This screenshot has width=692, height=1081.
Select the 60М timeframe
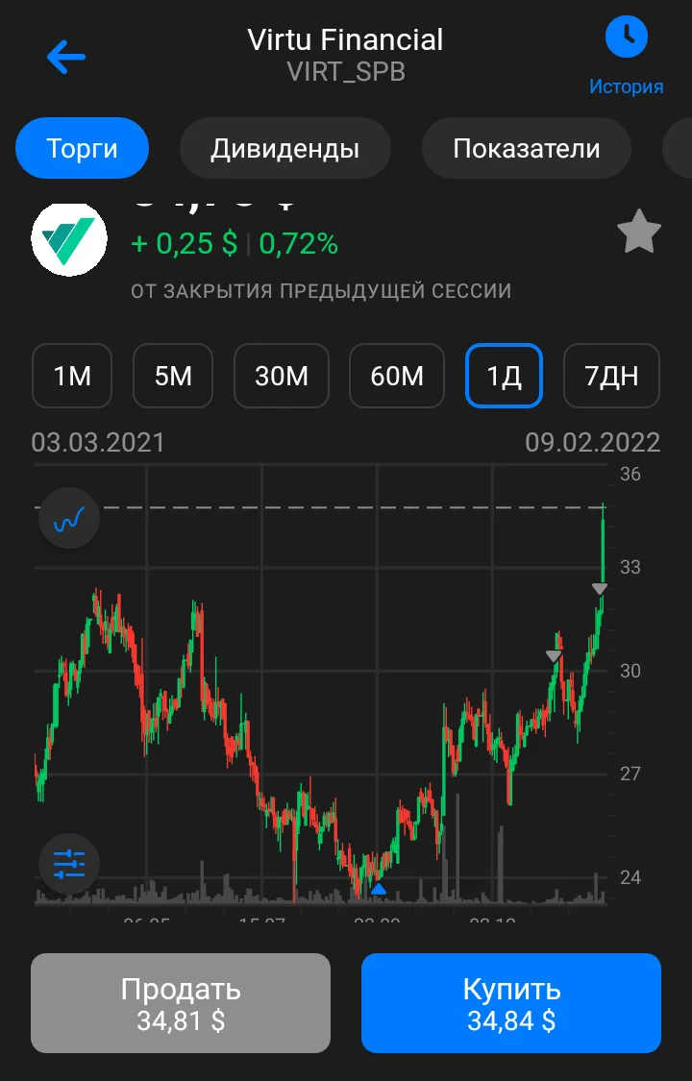(x=397, y=376)
